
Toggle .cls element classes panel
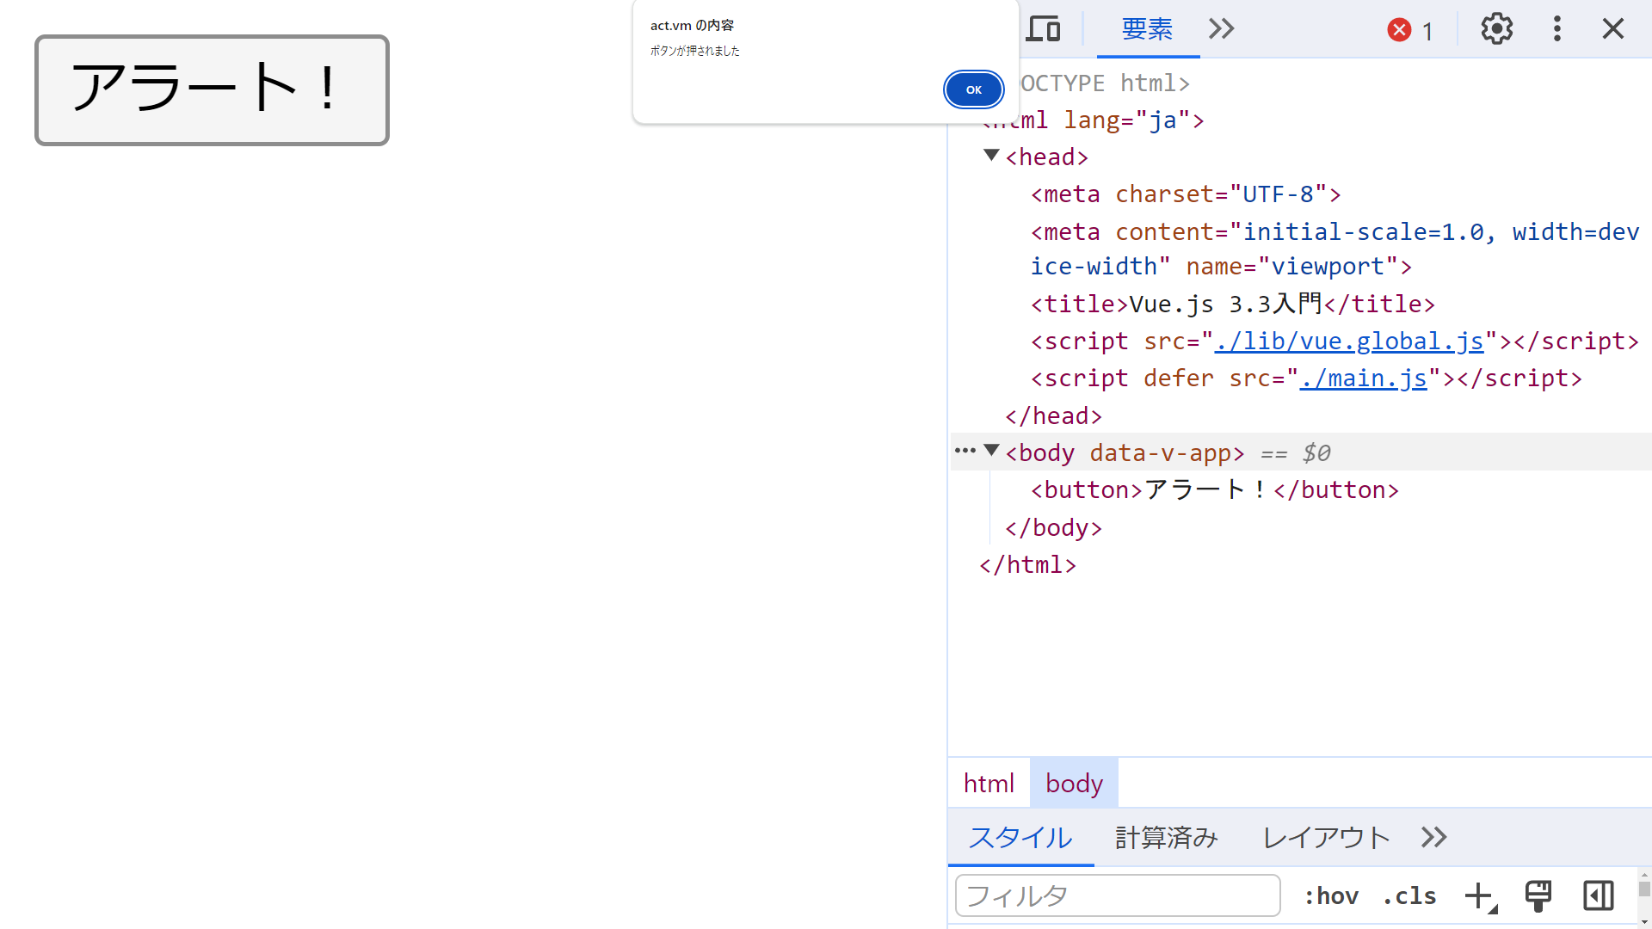point(1409,896)
